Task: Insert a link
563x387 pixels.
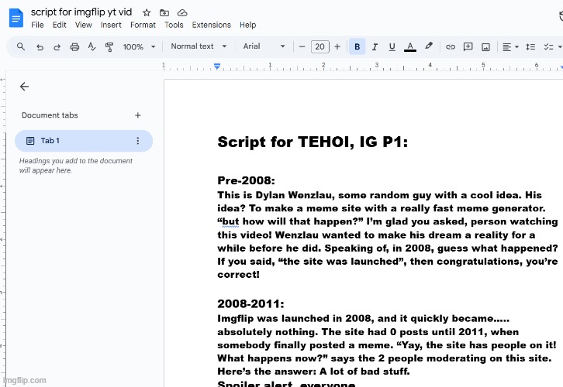Action: point(451,47)
